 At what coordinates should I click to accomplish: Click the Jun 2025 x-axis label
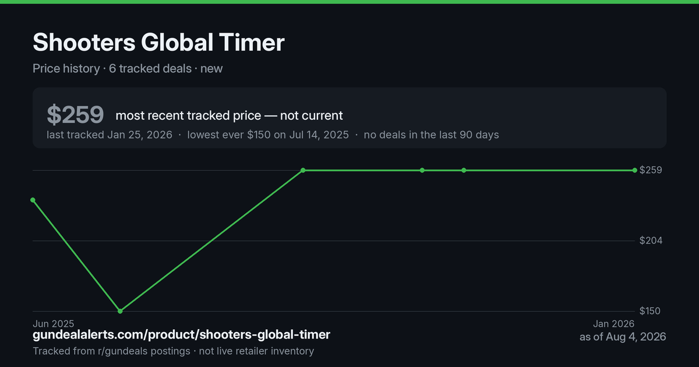54,323
